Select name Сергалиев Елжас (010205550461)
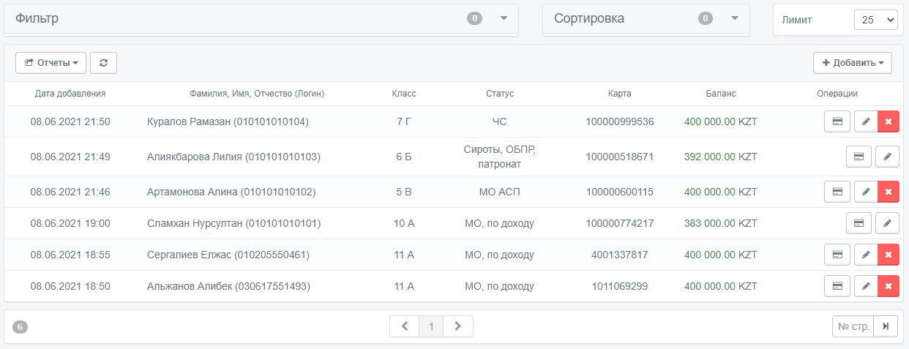 click(x=228, y=255)
